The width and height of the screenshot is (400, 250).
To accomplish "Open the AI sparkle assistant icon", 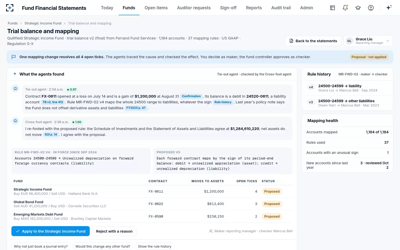I will tap(389, 7).
